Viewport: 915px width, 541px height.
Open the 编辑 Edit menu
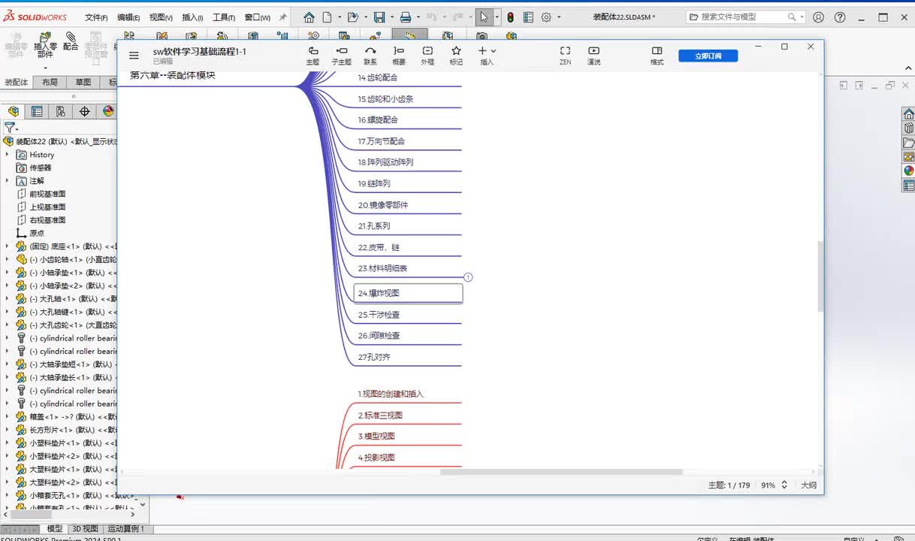pos(128,17)
